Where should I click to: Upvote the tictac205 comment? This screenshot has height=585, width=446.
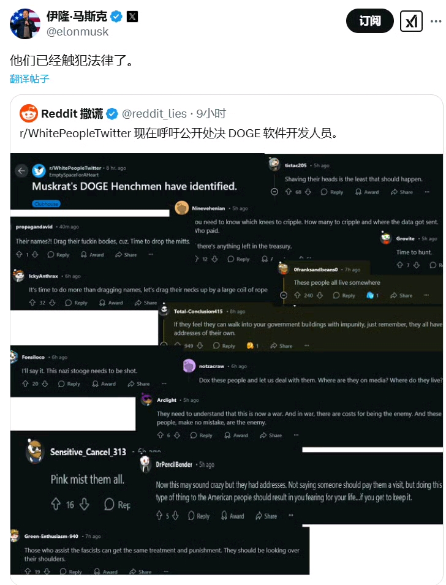(289, 192)
